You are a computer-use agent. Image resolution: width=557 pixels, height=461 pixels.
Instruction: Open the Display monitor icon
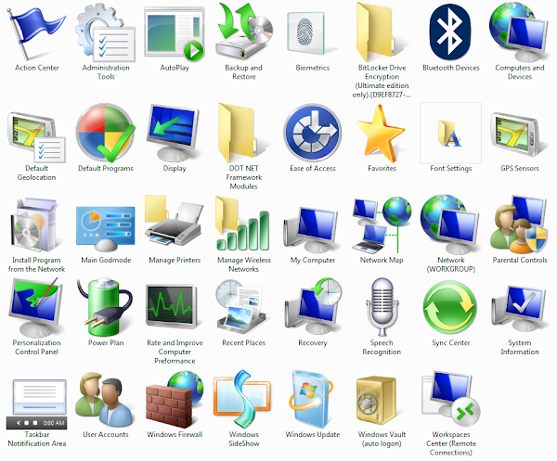tap(174, 134)
